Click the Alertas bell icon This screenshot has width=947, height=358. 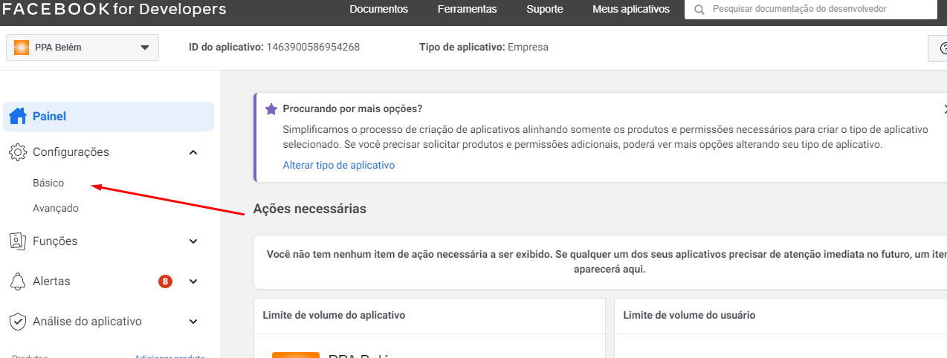point(18,281)
